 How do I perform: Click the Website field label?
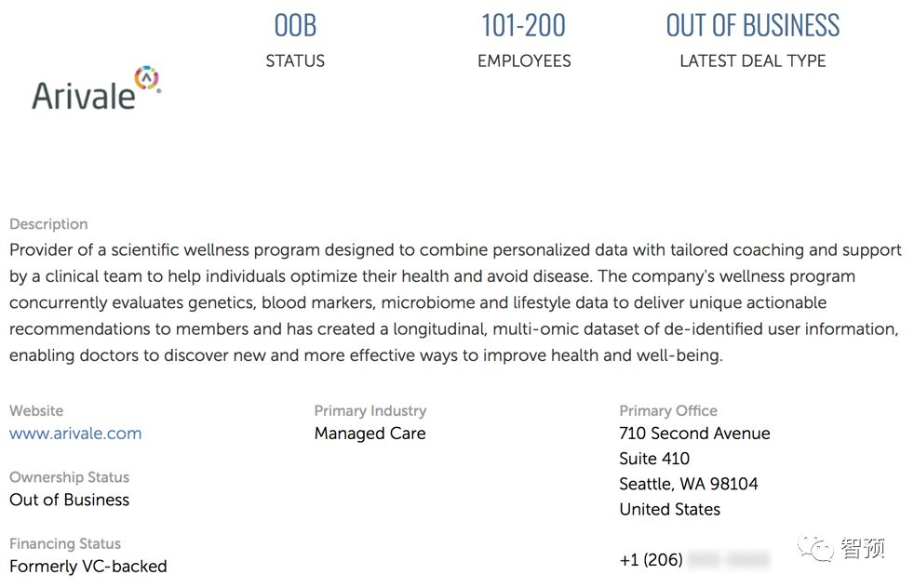coord(36,410)
